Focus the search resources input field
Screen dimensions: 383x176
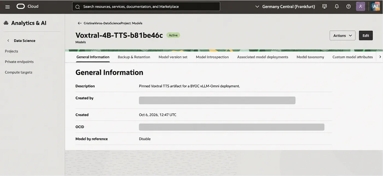[146, 7]
